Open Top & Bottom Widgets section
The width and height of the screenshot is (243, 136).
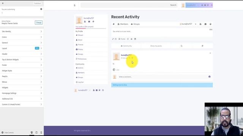click(x=22, y=60)
